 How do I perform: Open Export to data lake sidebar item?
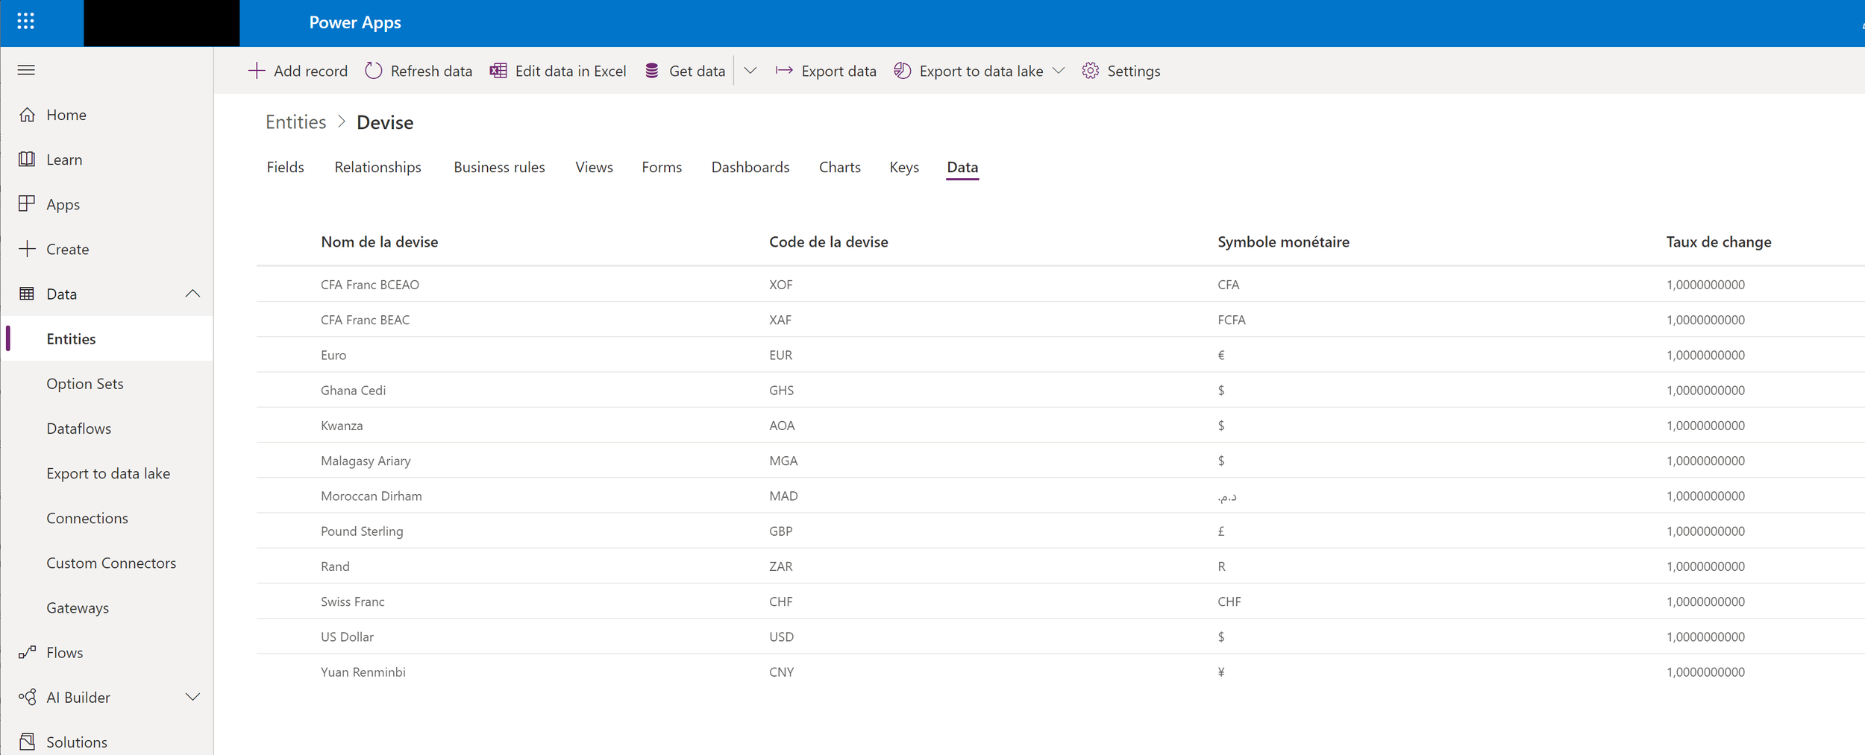pyautogui.click(x=107, y=473)
